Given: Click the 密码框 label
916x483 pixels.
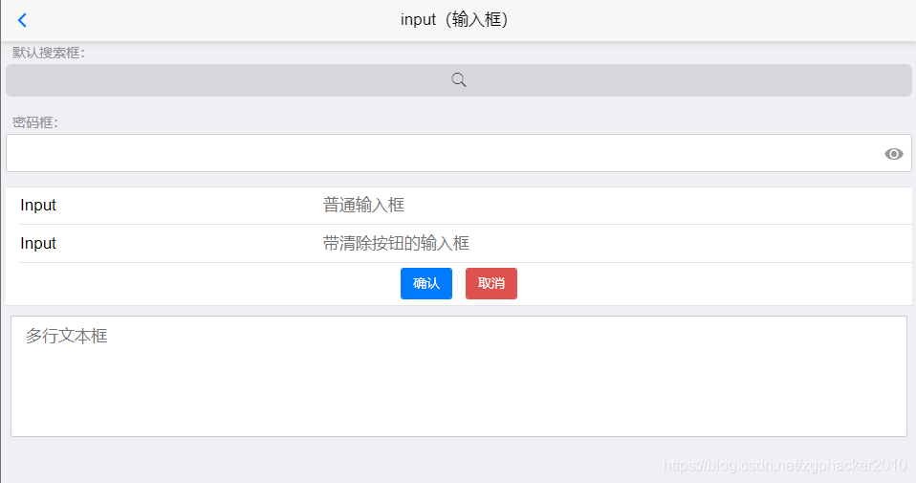Looking at the screenshot, I should 35,122.
